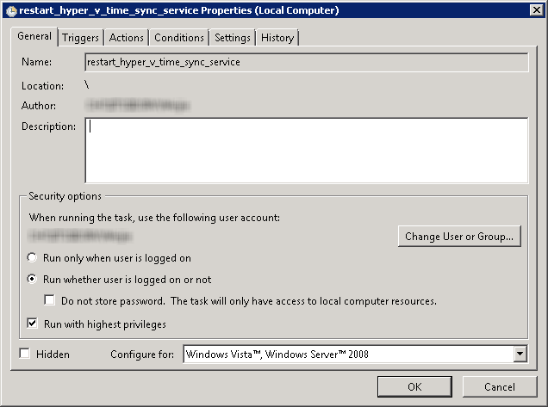Image resolution: width=548 pixels, height=407 pixels.
Task: Click Change User or Group button
Action: click(x=459, y=237)
